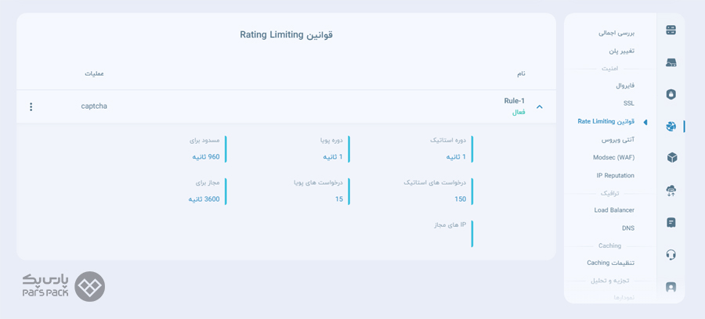Click the hard drive storage sidebar icon
Image resolution: width=705 pixels, height=319 pixels.
tap(671, 63)
